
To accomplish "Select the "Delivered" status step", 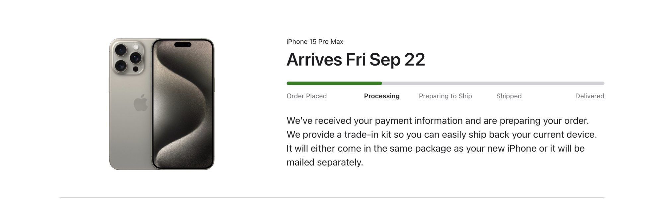I will click(589, 96).
